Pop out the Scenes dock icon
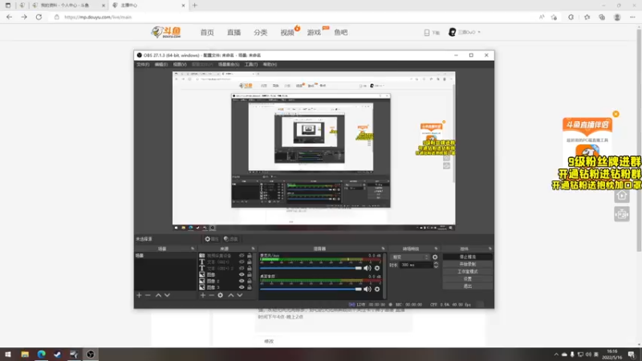642x361 pixels. point(193,249)
